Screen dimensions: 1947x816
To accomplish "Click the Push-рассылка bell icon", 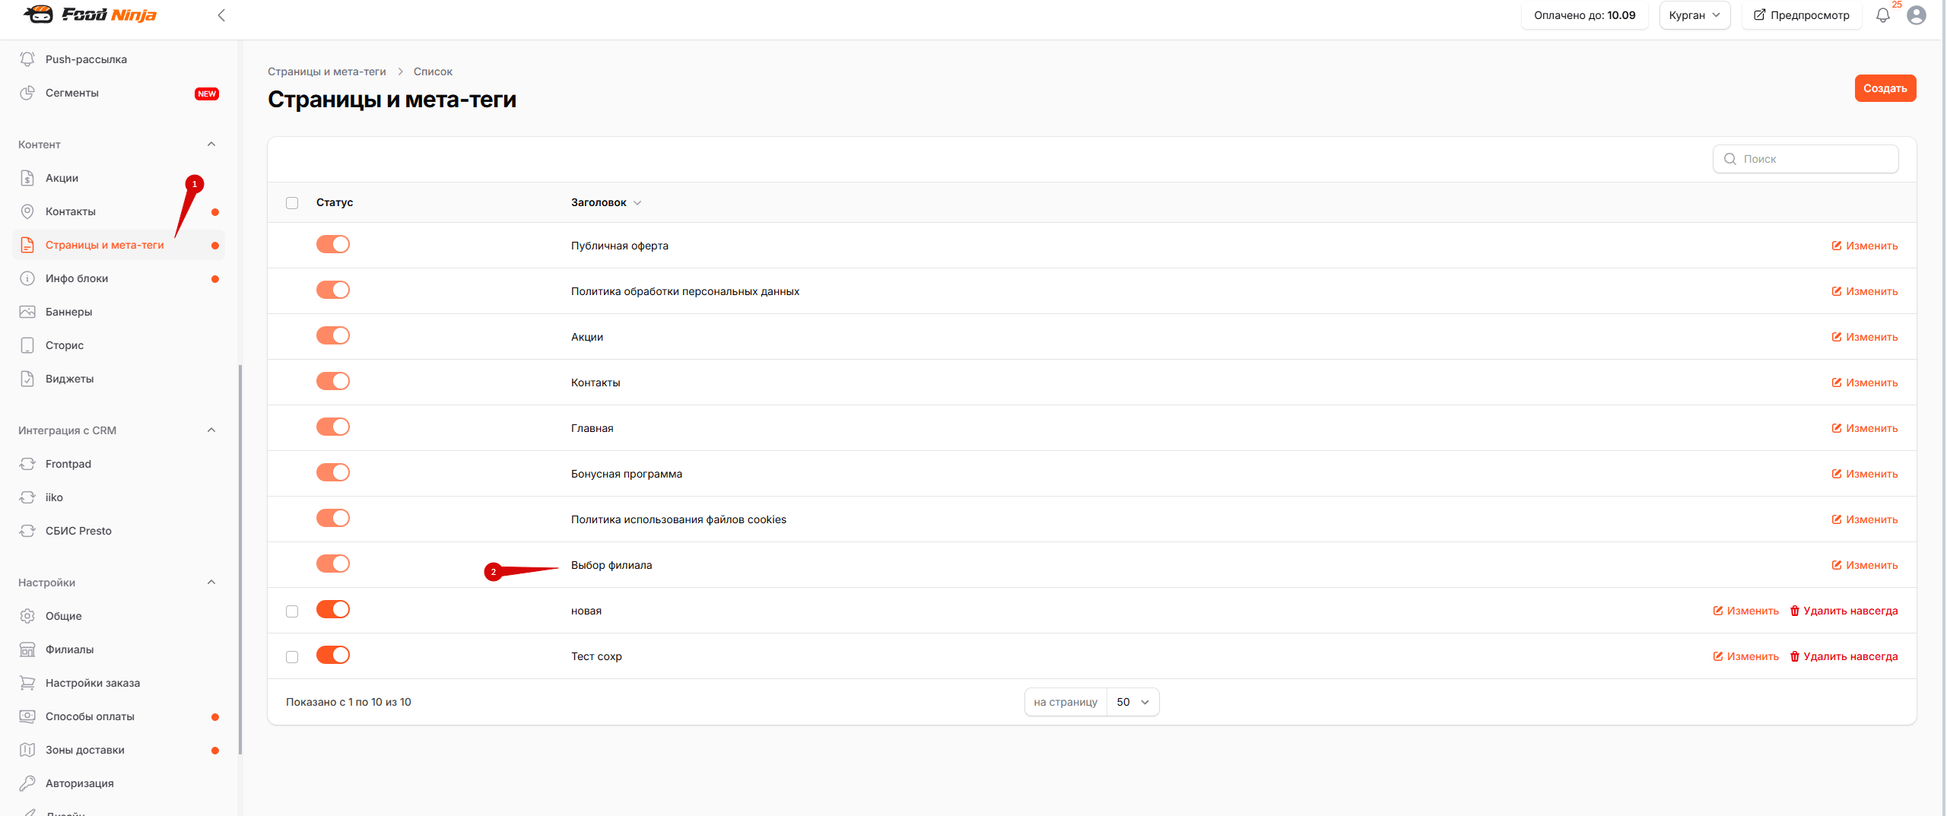I will coord(27,59).
